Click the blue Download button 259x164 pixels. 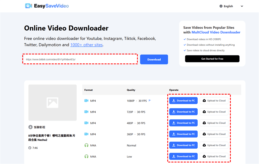pos(154,59)
